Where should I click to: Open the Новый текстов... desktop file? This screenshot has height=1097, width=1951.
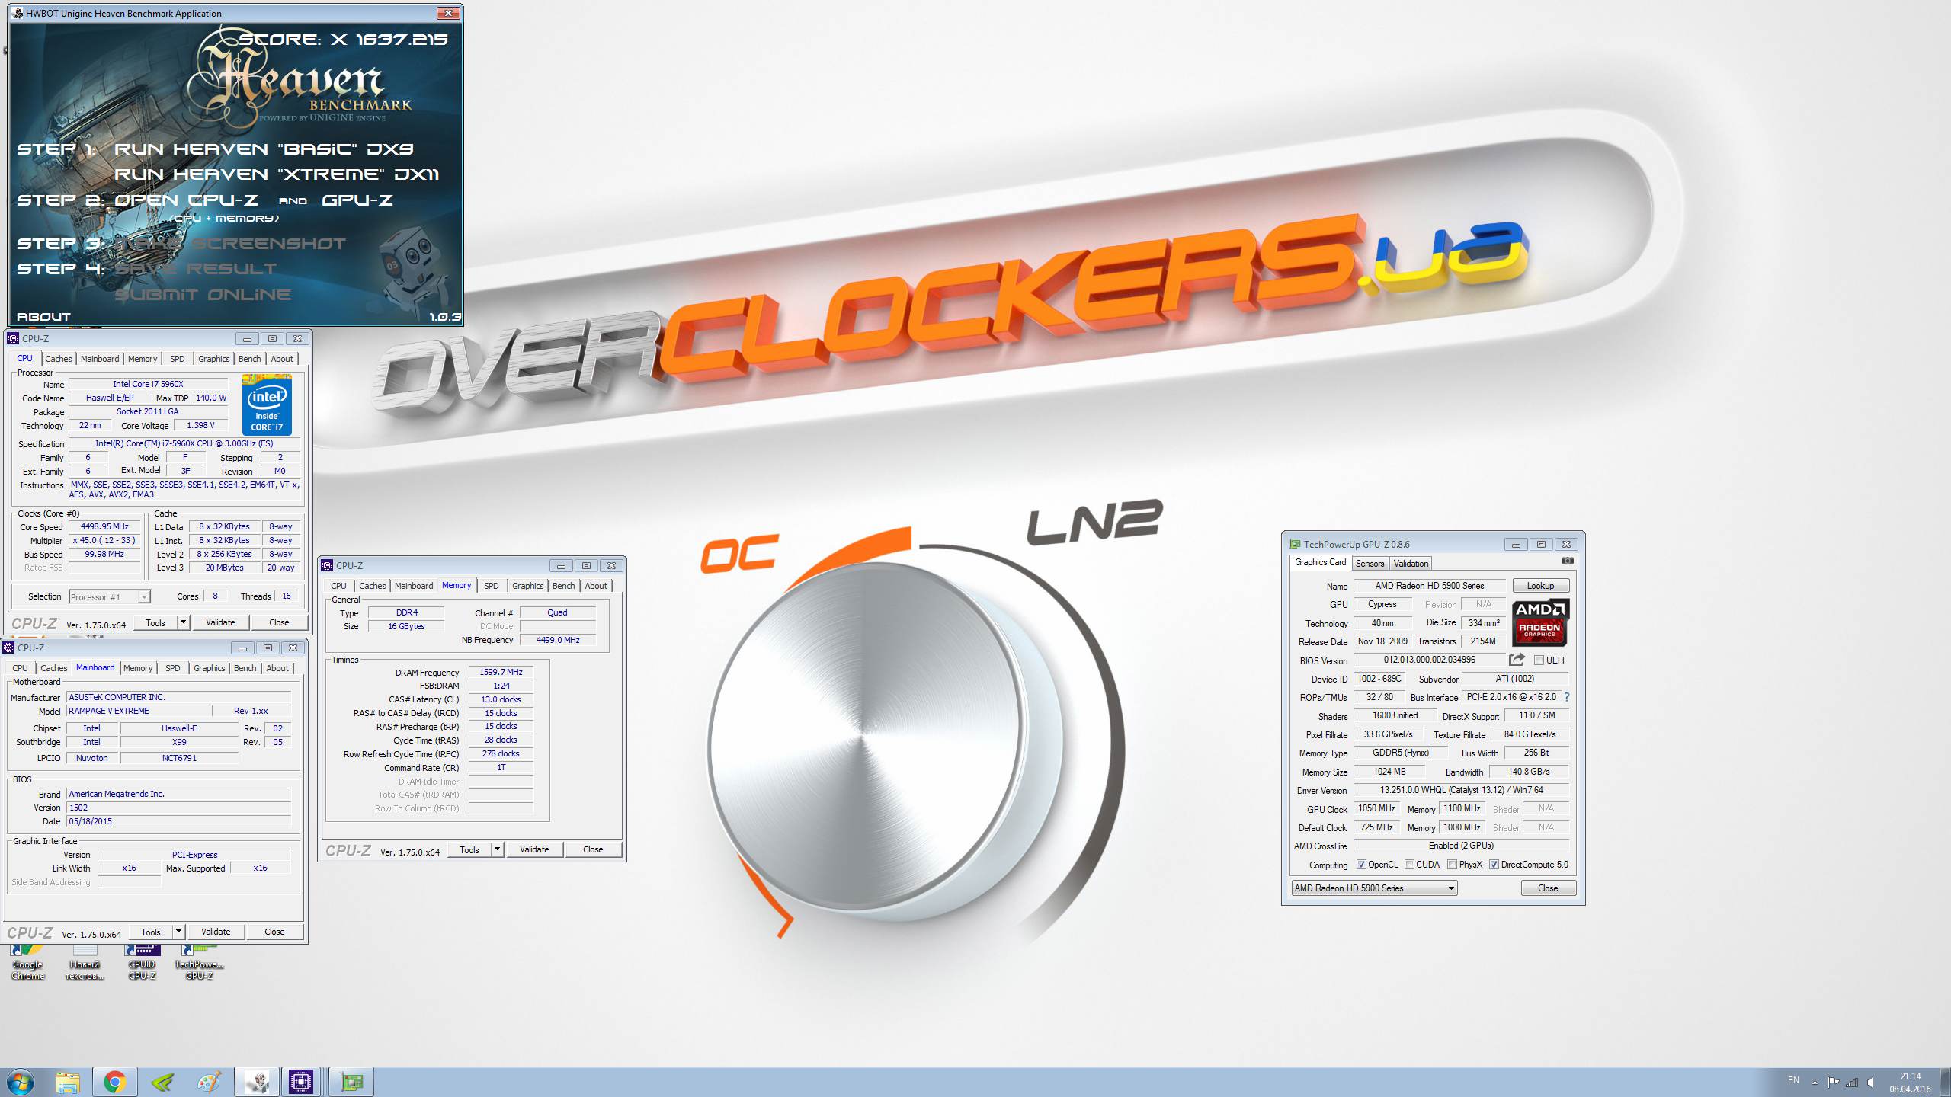(x=85, y=962)
